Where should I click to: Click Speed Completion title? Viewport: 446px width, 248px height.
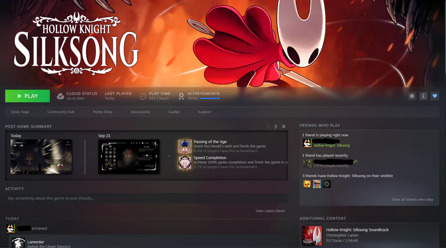tap(210, 158)
